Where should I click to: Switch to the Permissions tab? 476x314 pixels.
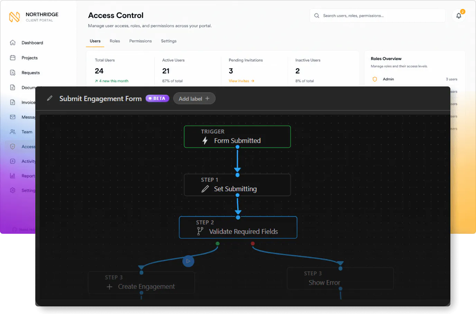coord(140,41)
